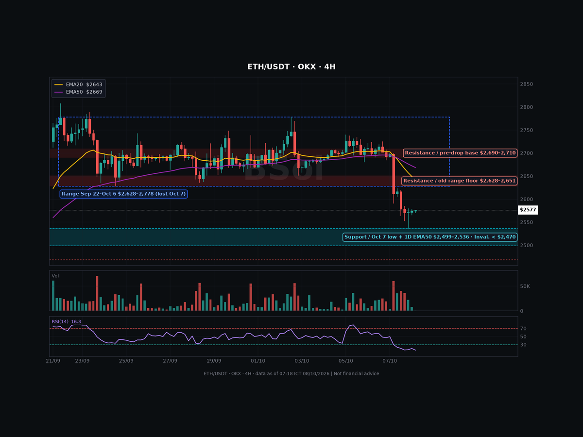This screenshot has height=437, width=583.
Task: Click the 07/10 date axis label
Action: click(x=390, y=361)
